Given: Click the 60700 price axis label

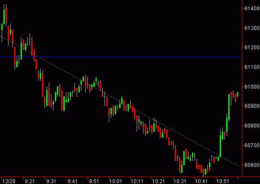Looking at the screenshot, I should pos(252,145).
